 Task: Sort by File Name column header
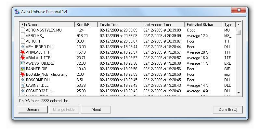coord(47,25)
